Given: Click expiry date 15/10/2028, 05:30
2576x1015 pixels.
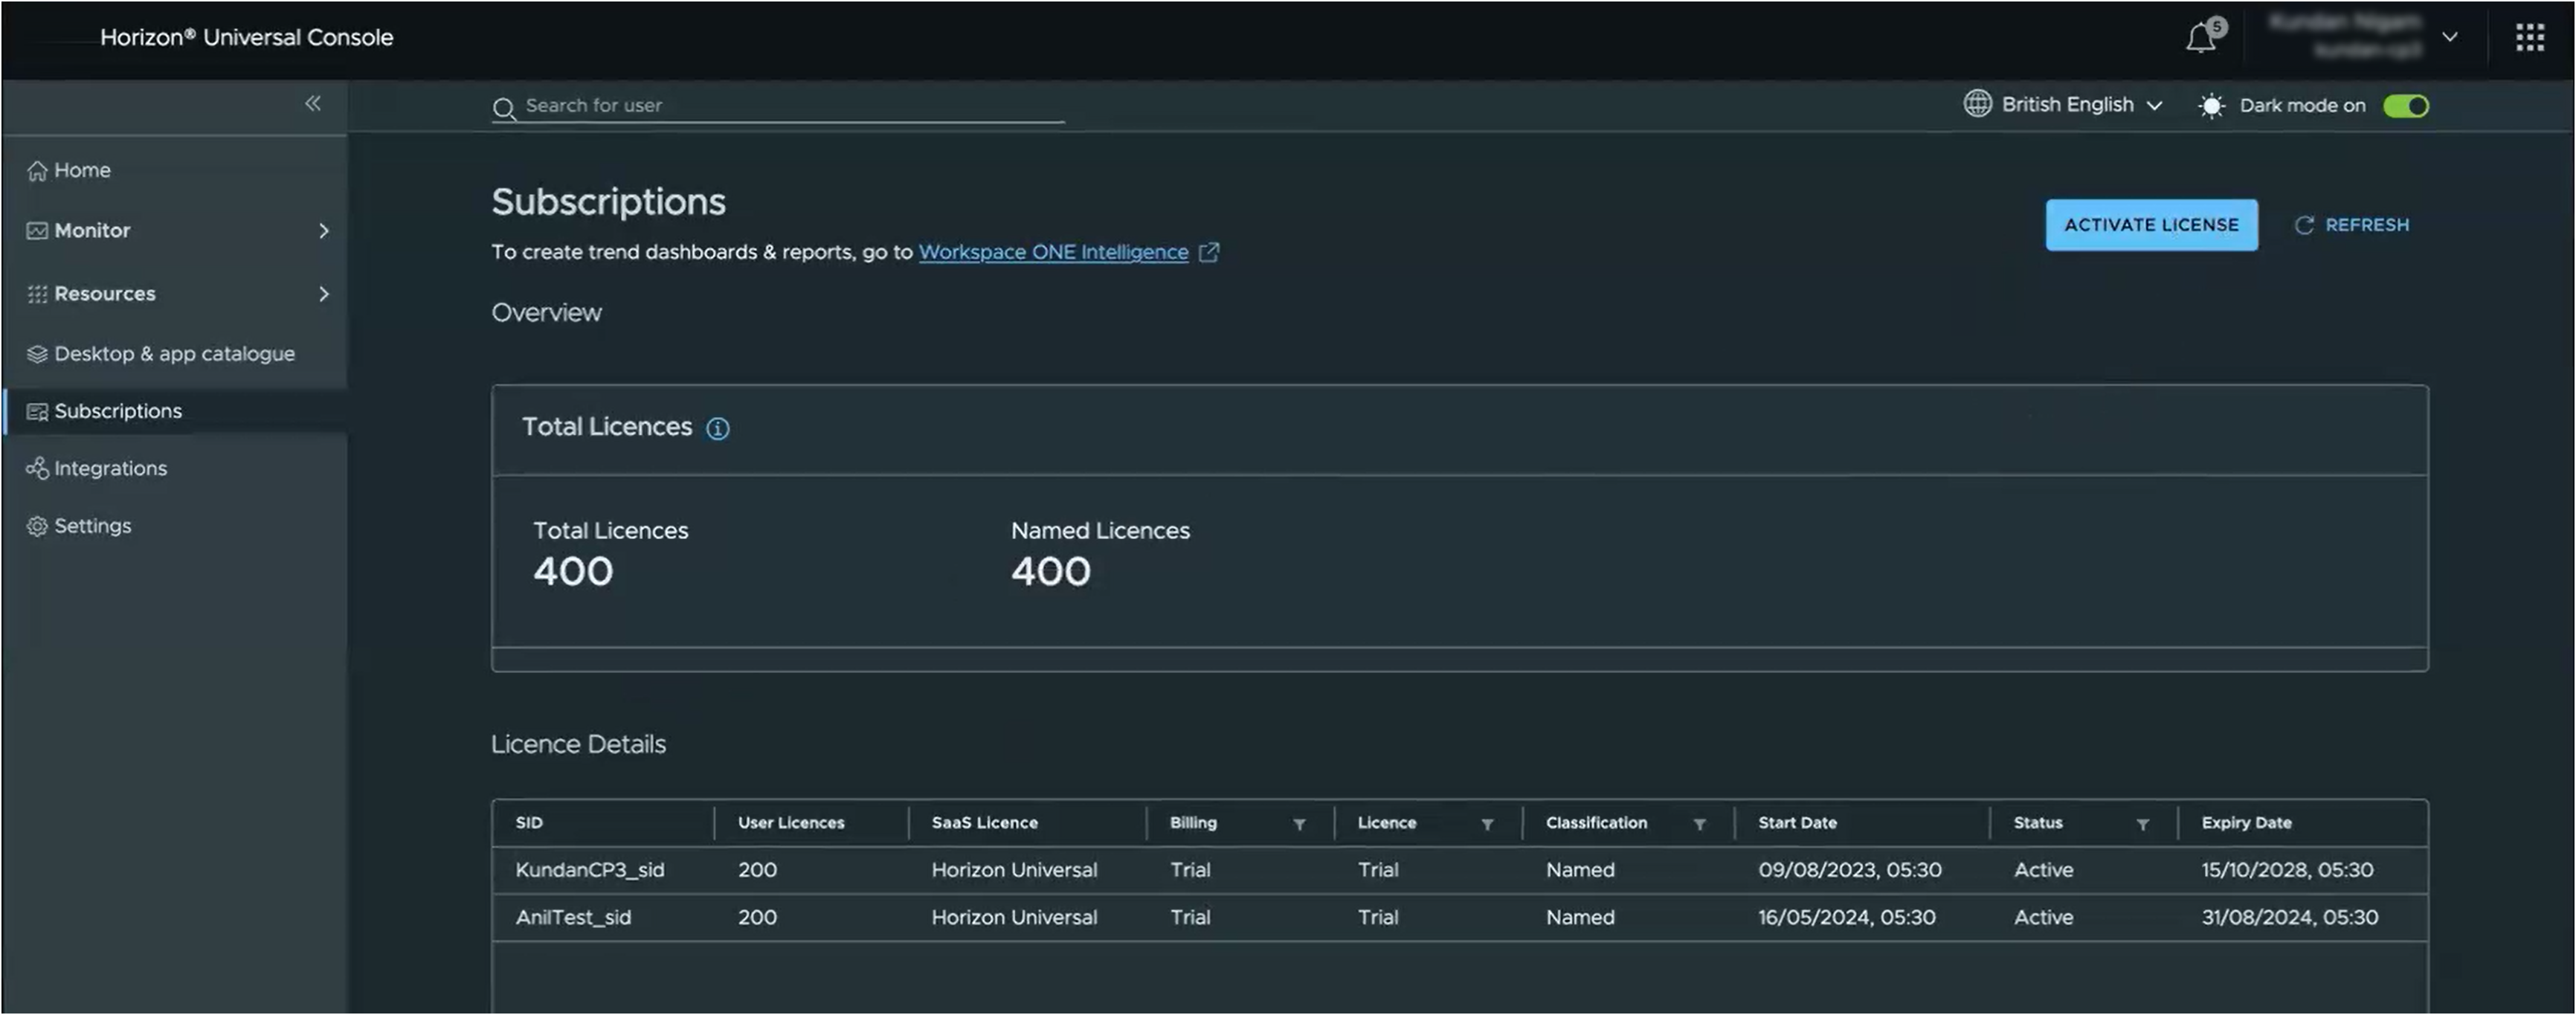Looking at the screenshot, I should click(2287, 870).
